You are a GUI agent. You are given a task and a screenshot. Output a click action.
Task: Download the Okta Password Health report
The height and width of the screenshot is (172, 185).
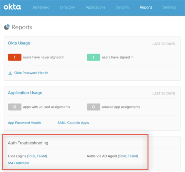(31, 73)
